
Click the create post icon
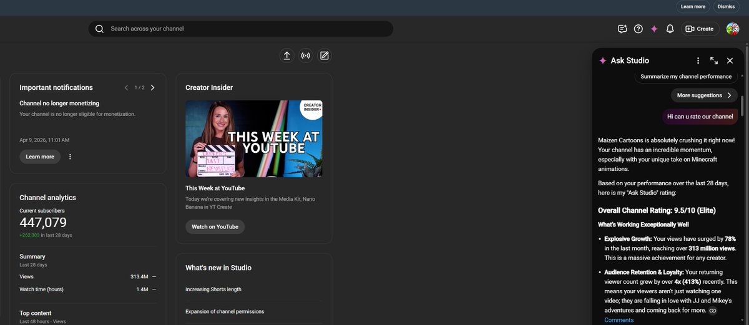pos(324,56)
